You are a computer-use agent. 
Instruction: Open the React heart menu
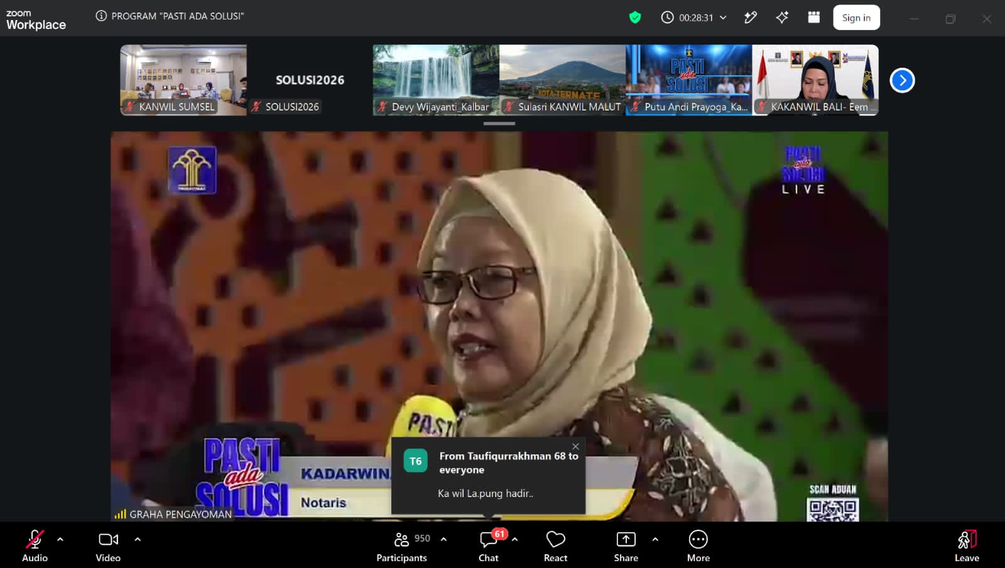556,546
